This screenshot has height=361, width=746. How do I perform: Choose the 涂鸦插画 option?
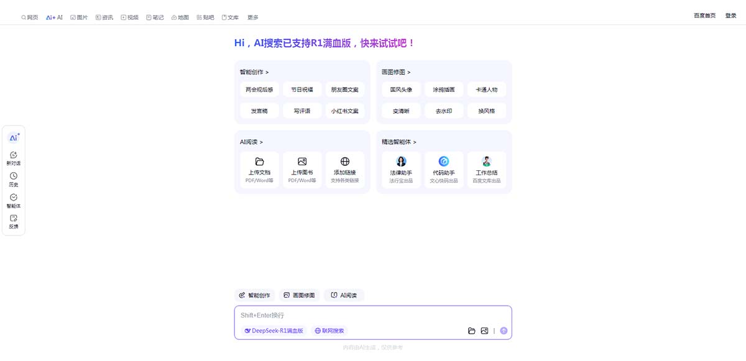(x=444, y=89)
